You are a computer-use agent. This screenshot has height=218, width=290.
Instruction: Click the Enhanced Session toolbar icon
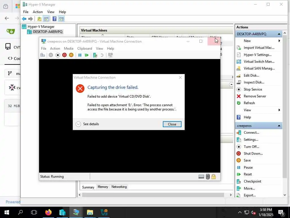pyautogui.click(x=110, y=55)
